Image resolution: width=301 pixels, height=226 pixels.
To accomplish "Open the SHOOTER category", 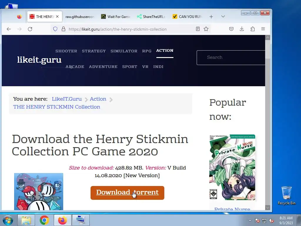I will [66, 51].
